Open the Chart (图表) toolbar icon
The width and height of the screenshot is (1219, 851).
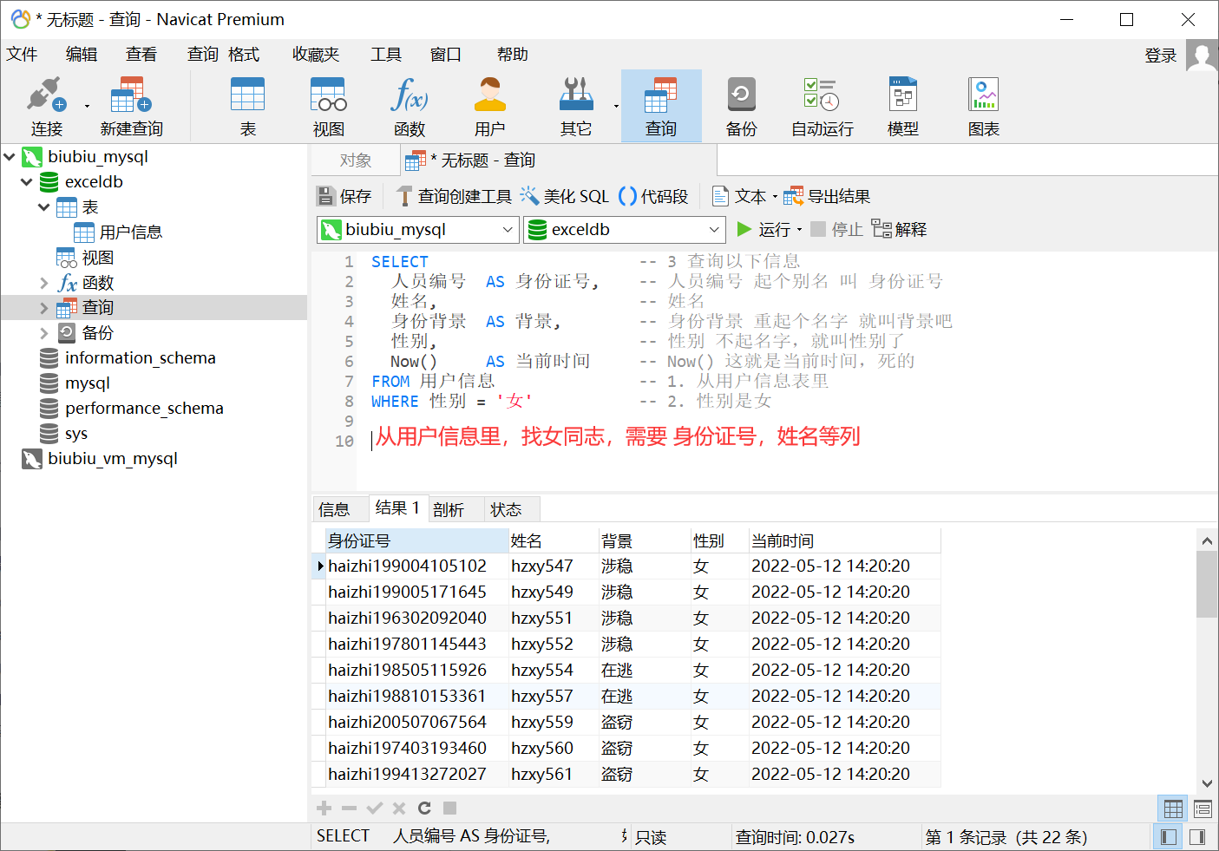click(x=984, y=106)
